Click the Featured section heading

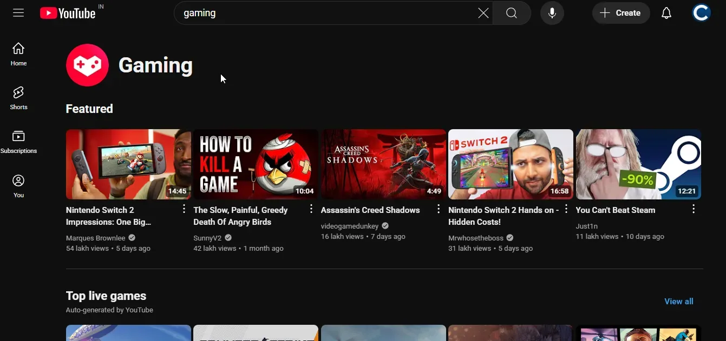click(89, 109)
